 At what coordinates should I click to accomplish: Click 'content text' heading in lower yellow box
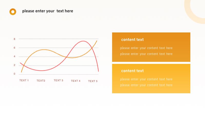tap(132, 71)
